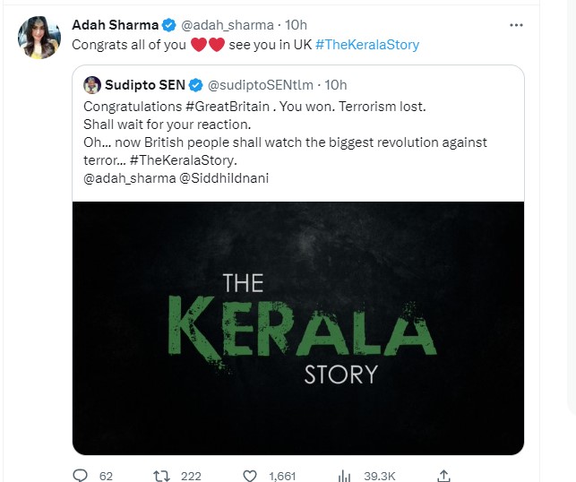Click Sudipto SEN's verified checkmark badge
The width and height of the screenshot is (576, 482).
click(194, 85)
